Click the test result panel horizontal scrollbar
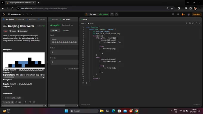203x114 pixels. click(x=58, y=105)
